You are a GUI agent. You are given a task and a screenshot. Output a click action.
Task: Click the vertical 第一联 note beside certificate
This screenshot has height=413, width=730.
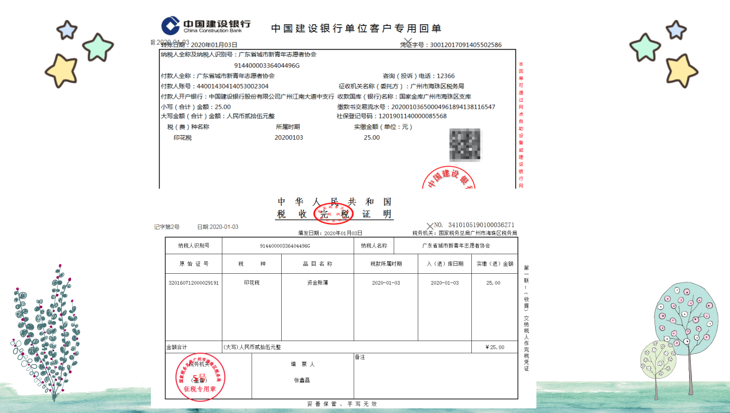point(526,318)
